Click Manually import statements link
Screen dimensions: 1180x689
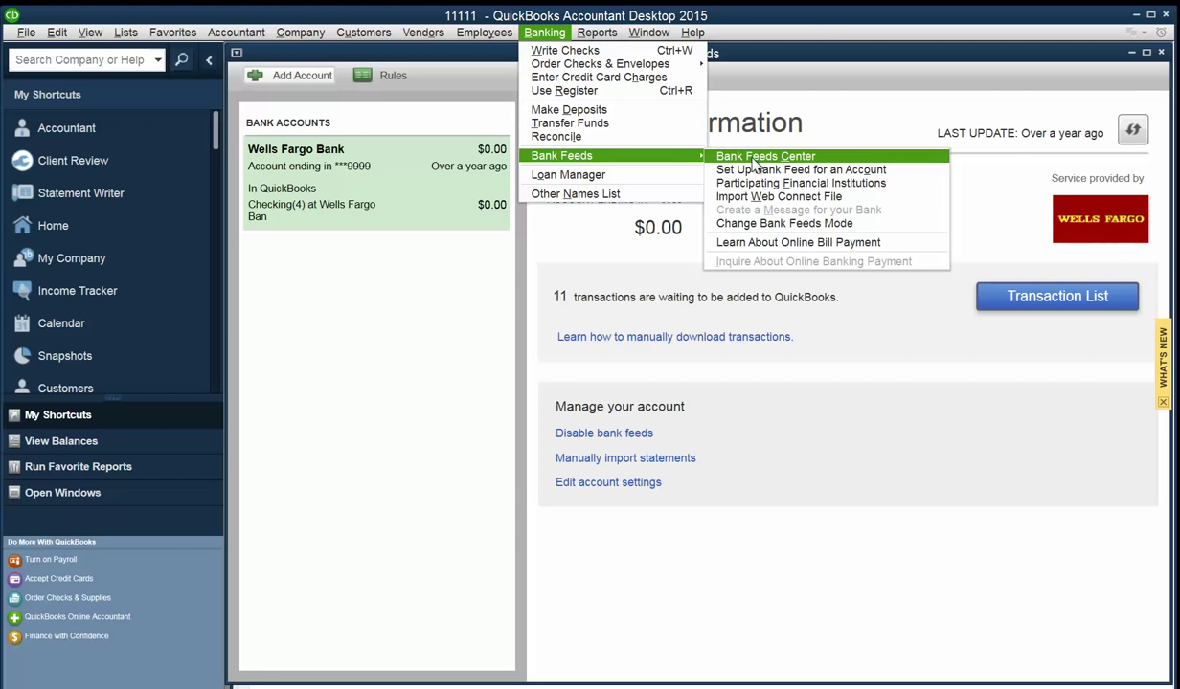click(x=625, y=458)
